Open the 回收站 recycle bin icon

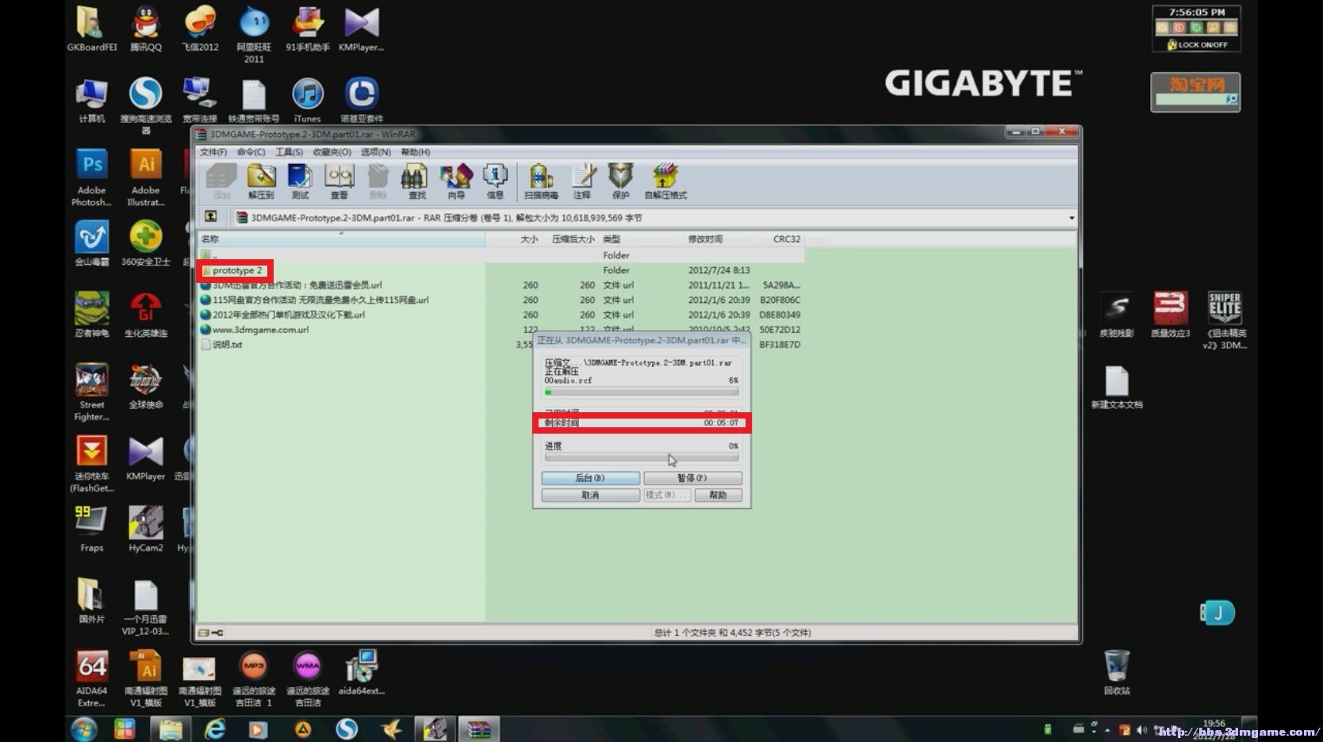pos(1117,672)
